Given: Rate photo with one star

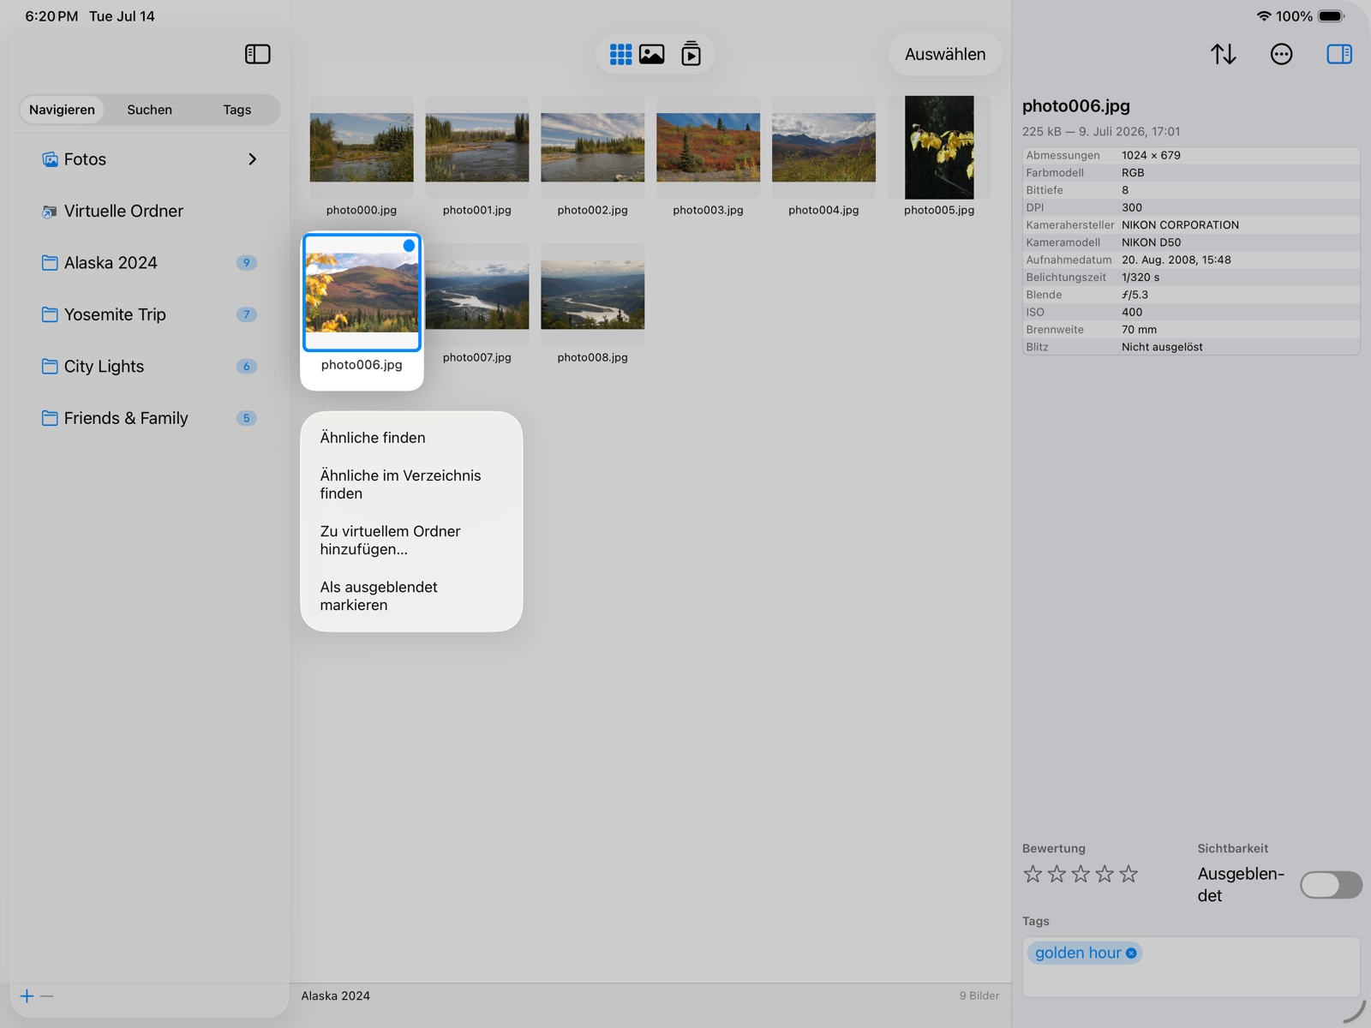Looking at the screenshot, I should pos(1033,874).
